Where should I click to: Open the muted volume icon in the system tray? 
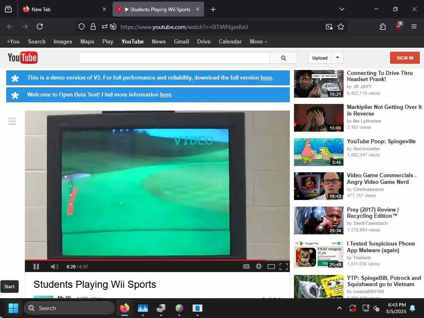[x=376, y=308]
